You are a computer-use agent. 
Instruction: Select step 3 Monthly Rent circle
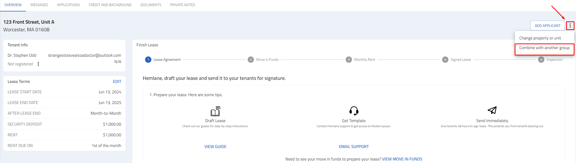click(x=349, y=60)
